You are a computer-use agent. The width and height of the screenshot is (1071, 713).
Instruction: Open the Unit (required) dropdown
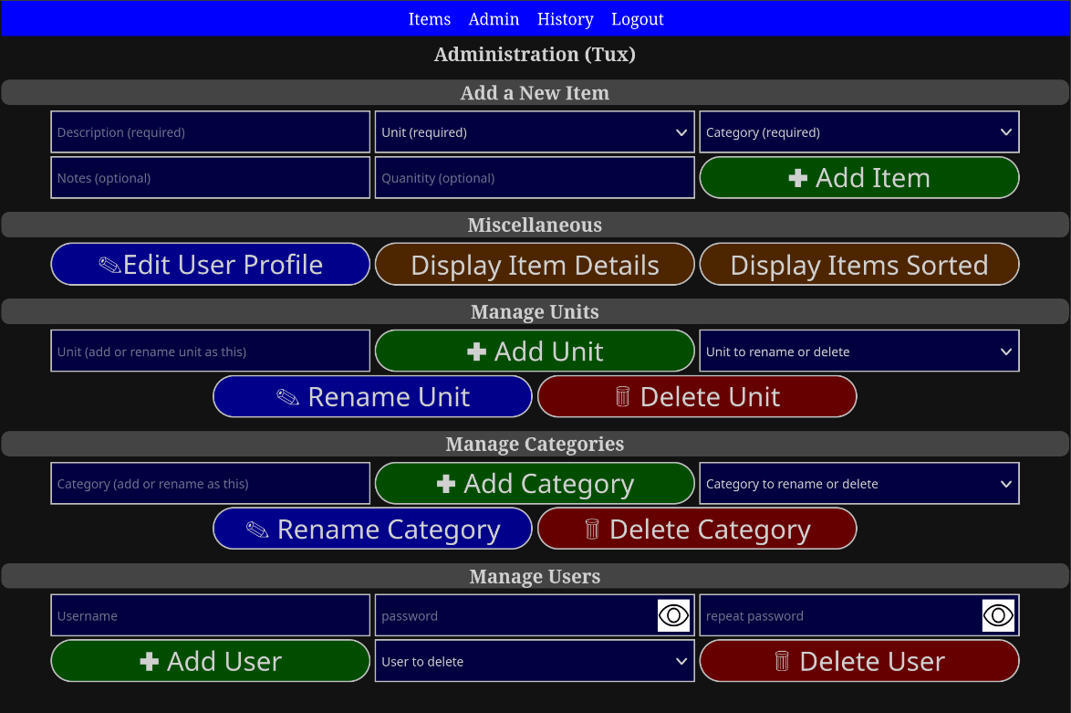click(535, 132)
